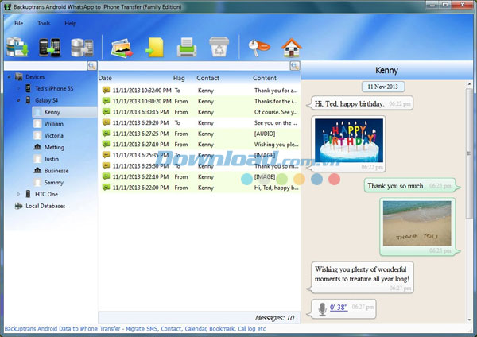Click the database-to-phone restore toolbar icon
Image resolution: width=477 pixels, height=337 pixels.
click(82, 48)
